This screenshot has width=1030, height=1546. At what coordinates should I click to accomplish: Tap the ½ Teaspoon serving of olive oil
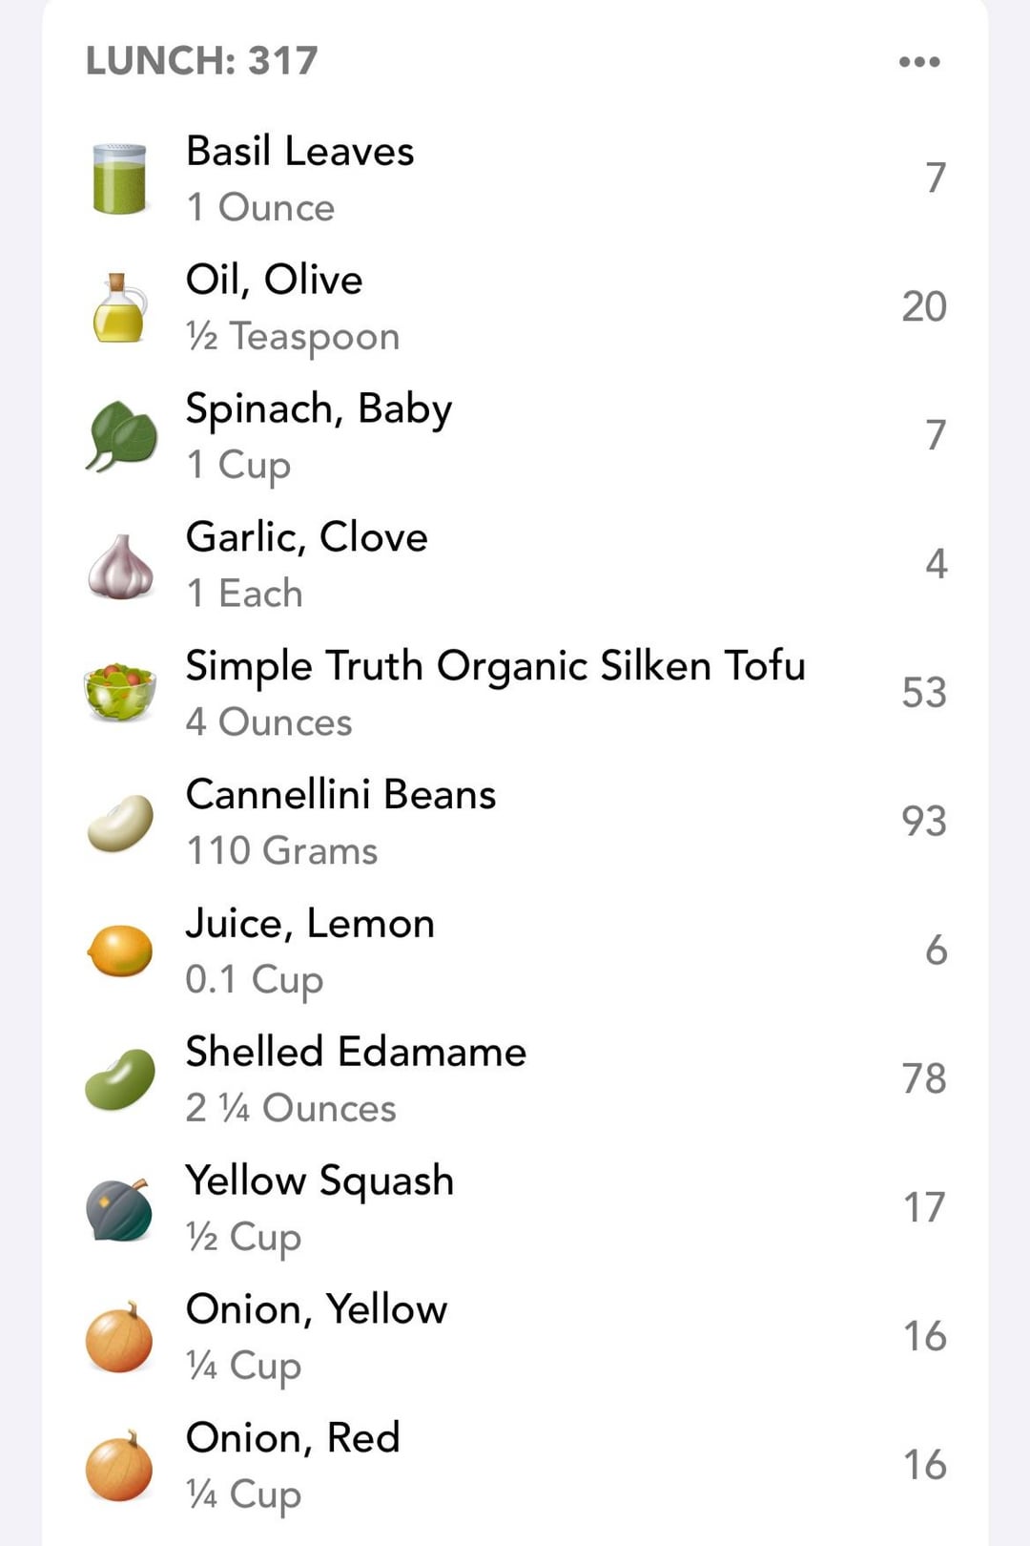coord(292,337)
